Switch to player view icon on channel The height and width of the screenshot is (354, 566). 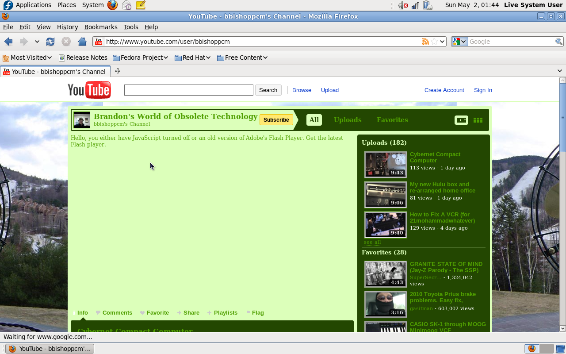coord(461,120)
